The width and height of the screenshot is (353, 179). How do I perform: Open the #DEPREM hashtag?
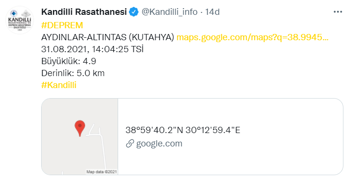(62, 25)
